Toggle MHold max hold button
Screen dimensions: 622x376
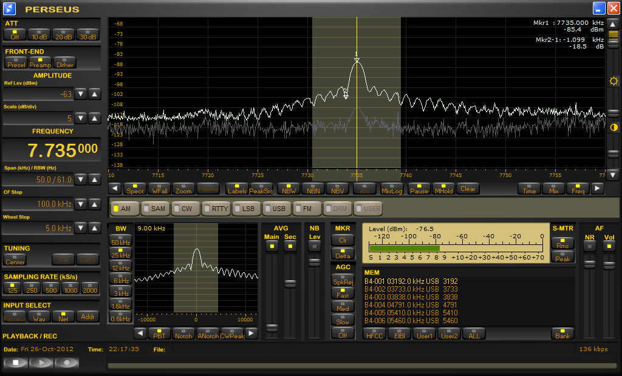click(x=443, y=189)
